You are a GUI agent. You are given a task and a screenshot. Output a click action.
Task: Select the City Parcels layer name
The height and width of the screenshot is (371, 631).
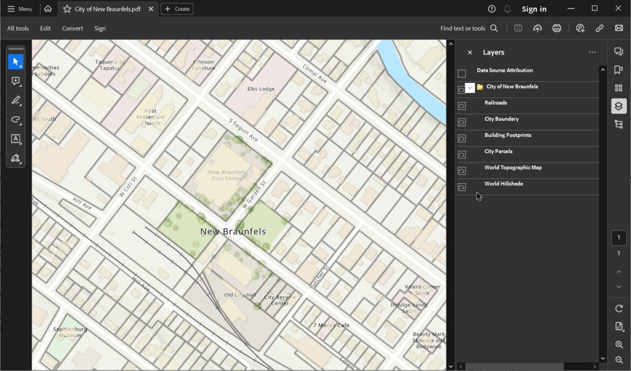point(498,151)
